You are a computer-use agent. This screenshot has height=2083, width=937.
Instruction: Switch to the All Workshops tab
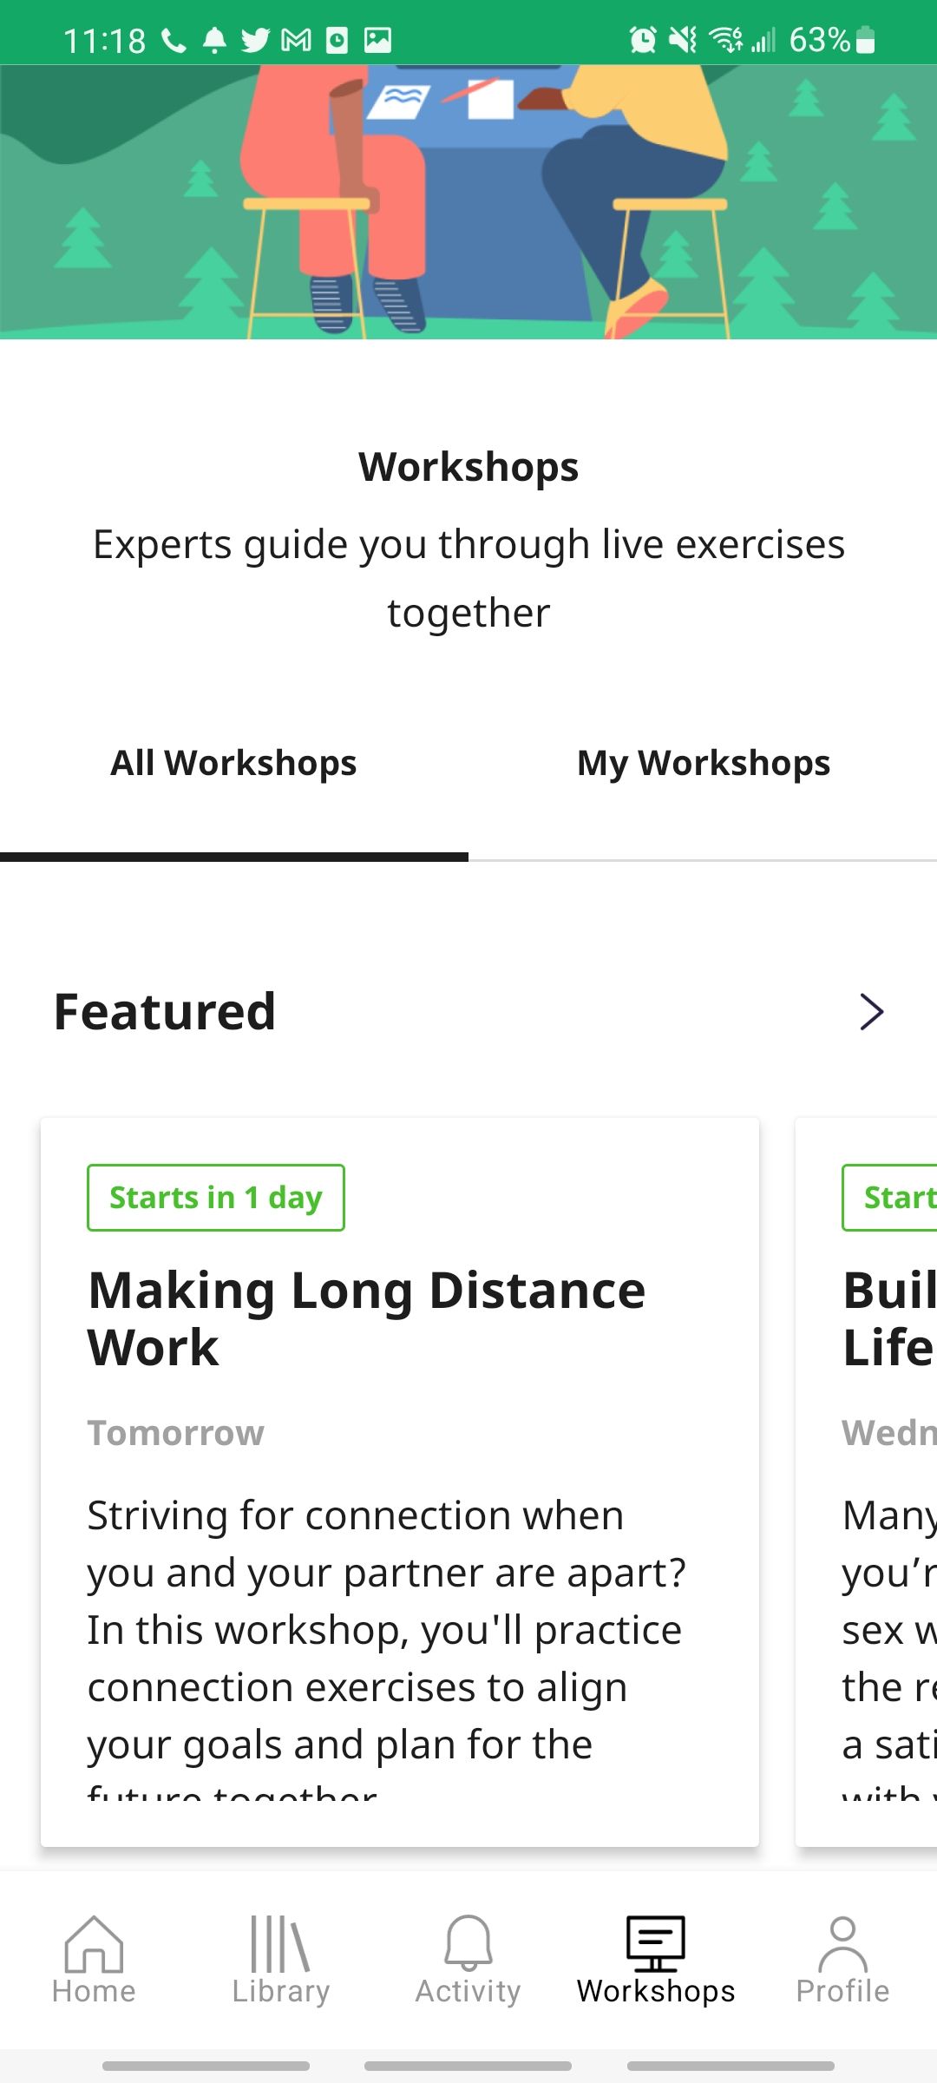pyautogui.click(x=233, y=764)
